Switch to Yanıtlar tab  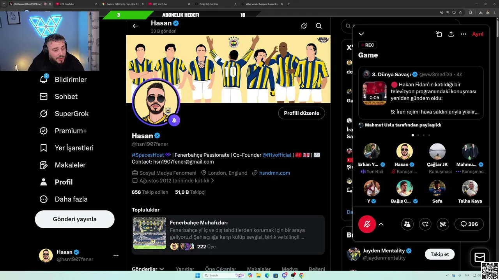[x=185, y=269]
